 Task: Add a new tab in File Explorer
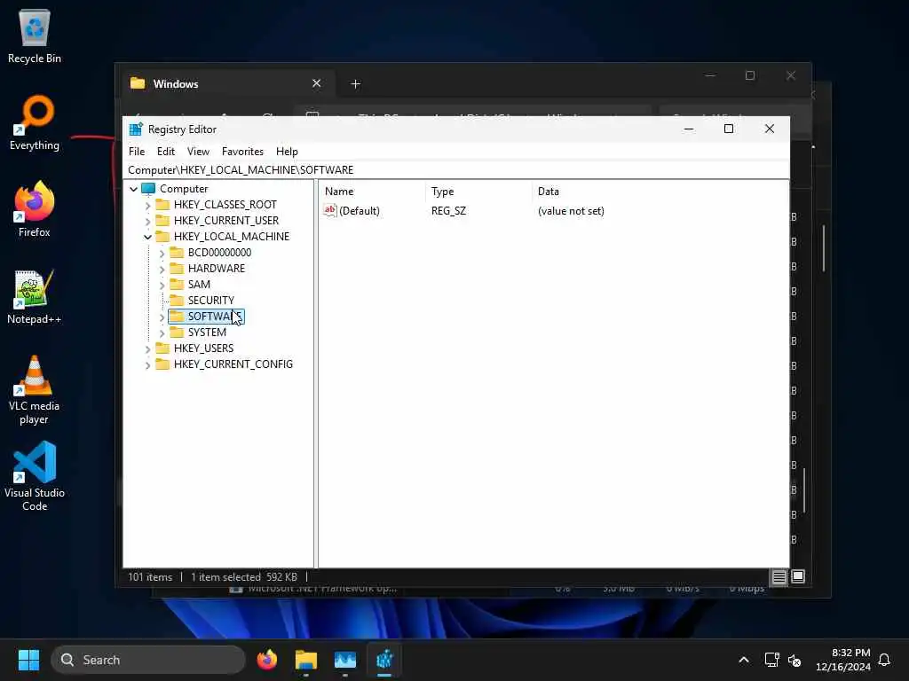355,84
